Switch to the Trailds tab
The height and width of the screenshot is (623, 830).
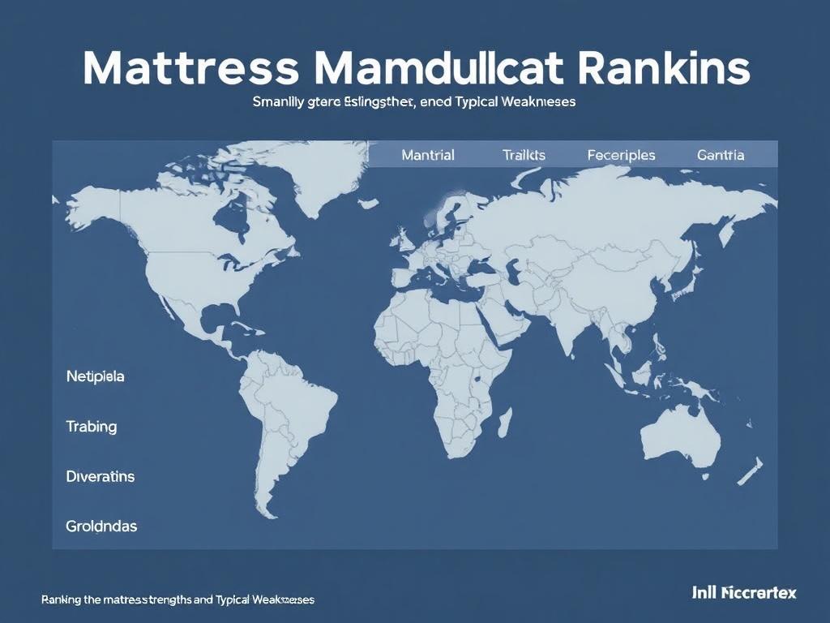(x=524, y=155)
